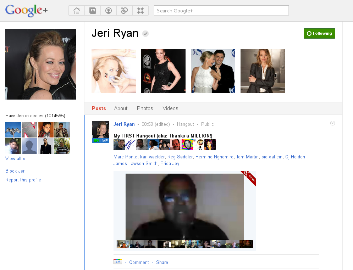Switch to the Videos tab

(x=170, y=108)
